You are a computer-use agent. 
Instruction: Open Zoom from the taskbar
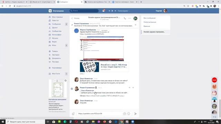[133, 122]
